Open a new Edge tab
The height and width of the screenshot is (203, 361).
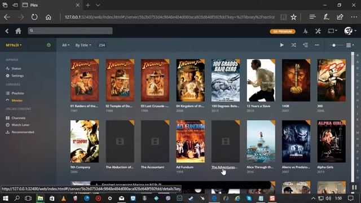(88, 5)
